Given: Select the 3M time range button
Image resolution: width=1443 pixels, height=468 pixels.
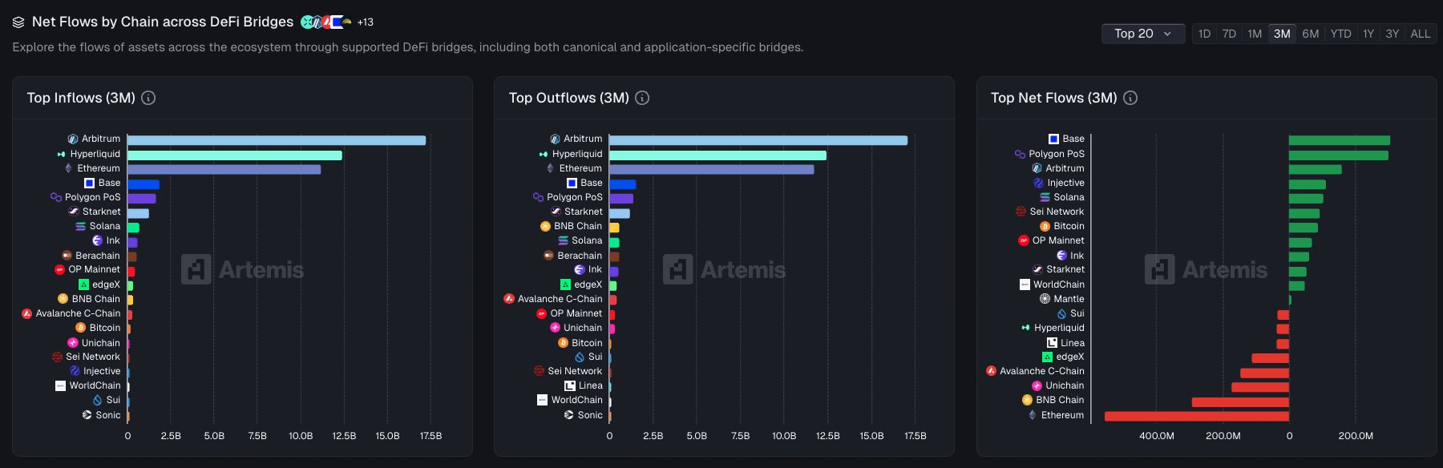Looking at the screenshot, I should click(x=1282, y=34).
